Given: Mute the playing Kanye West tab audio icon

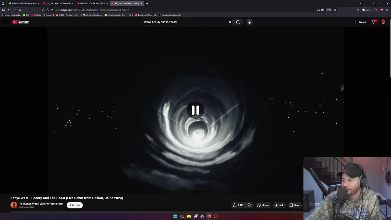Looking at the screenshot, I should click(x=116, y=3).
